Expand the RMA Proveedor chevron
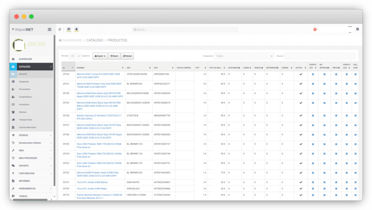Screen dimensions: 372x210 tap(51, 158)
